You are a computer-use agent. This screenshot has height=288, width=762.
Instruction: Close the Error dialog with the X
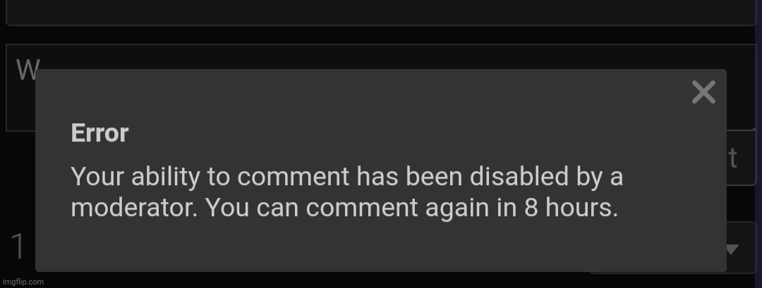703,92
